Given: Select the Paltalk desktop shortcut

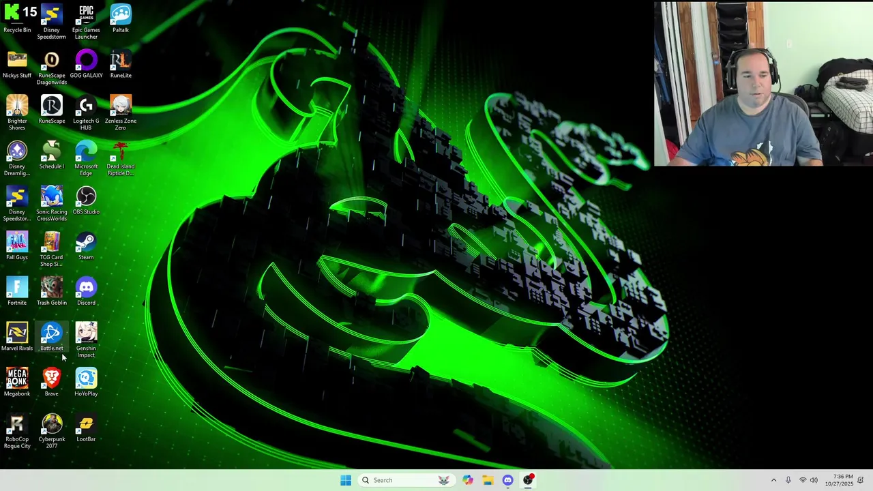Looking at the screenshot, I should click(121, 19).
